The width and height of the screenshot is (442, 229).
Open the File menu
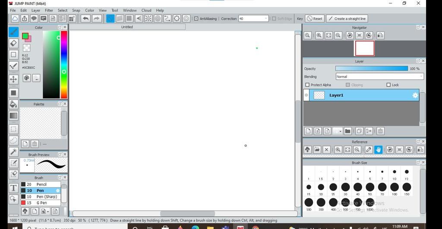[13, 10]
